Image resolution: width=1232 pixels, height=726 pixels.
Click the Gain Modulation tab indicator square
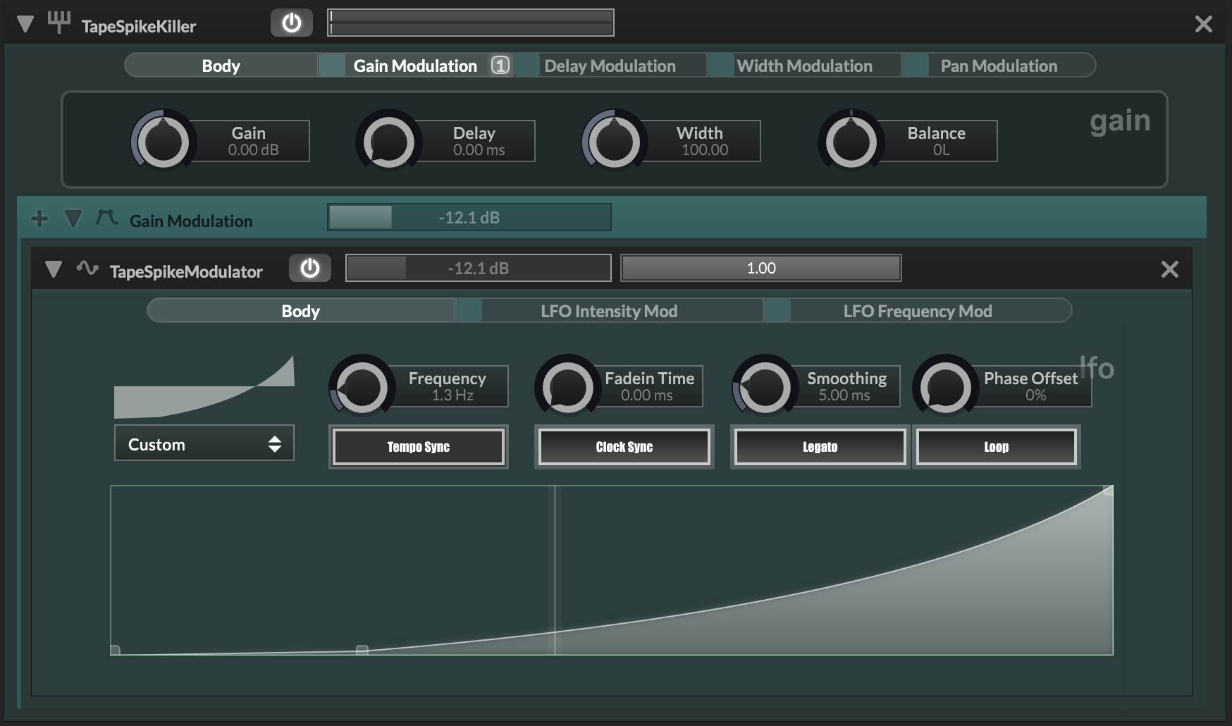click(x=333, y=66)
